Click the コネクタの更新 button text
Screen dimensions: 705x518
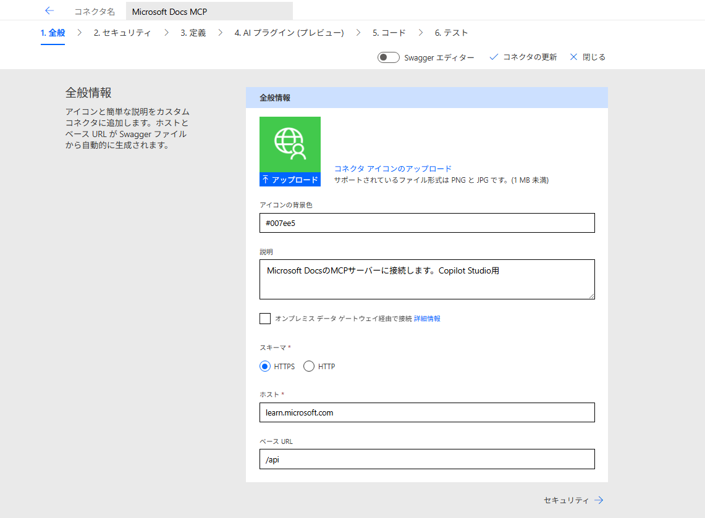(x=530, y=57)
